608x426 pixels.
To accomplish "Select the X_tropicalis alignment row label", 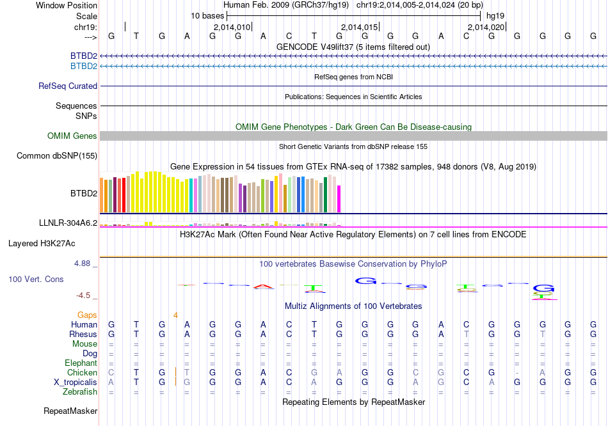I will click(x=76, y=382).
